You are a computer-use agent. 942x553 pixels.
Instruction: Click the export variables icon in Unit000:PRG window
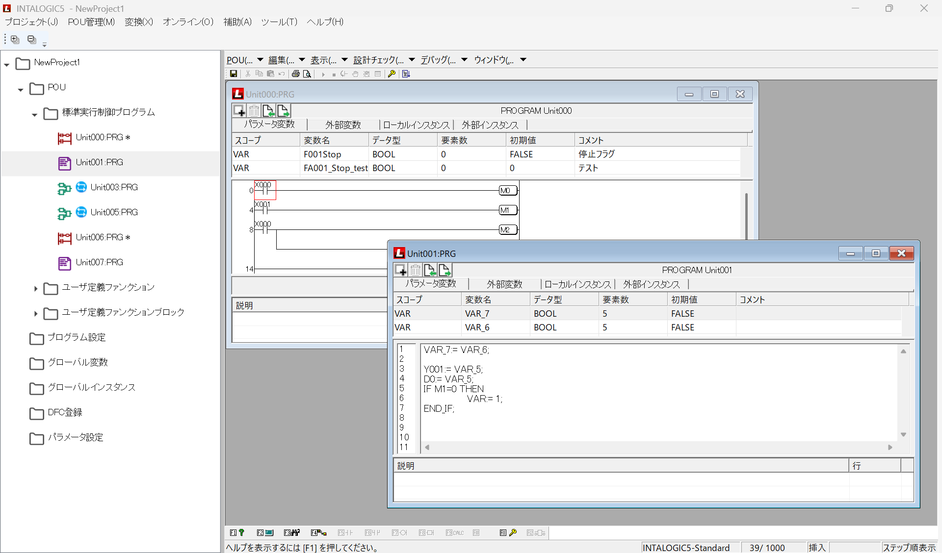(283, 111)
